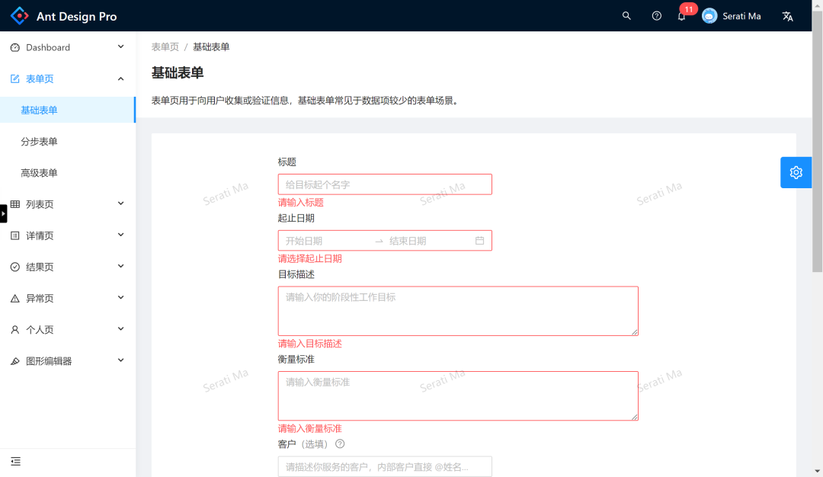
Task: Collapse the sidebar using bottom menu-fold icon
Action: (16, 461)
